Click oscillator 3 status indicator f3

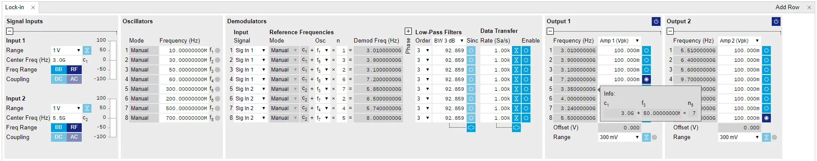pyautogui.click(x=218, y=70)
